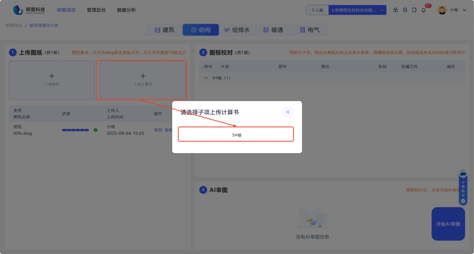Open the 管理后台 menu

96,10
